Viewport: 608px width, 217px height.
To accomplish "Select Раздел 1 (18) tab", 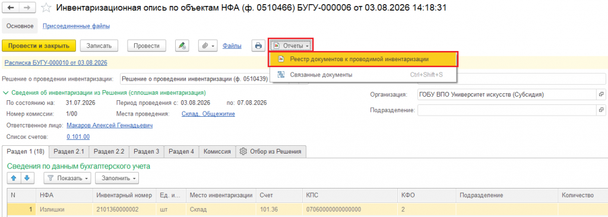I will pos(26,152).
